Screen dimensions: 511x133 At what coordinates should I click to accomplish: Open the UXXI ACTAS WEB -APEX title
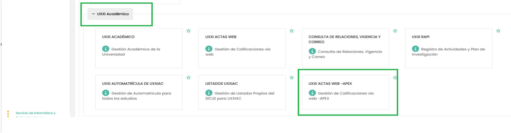pos(330,83)
